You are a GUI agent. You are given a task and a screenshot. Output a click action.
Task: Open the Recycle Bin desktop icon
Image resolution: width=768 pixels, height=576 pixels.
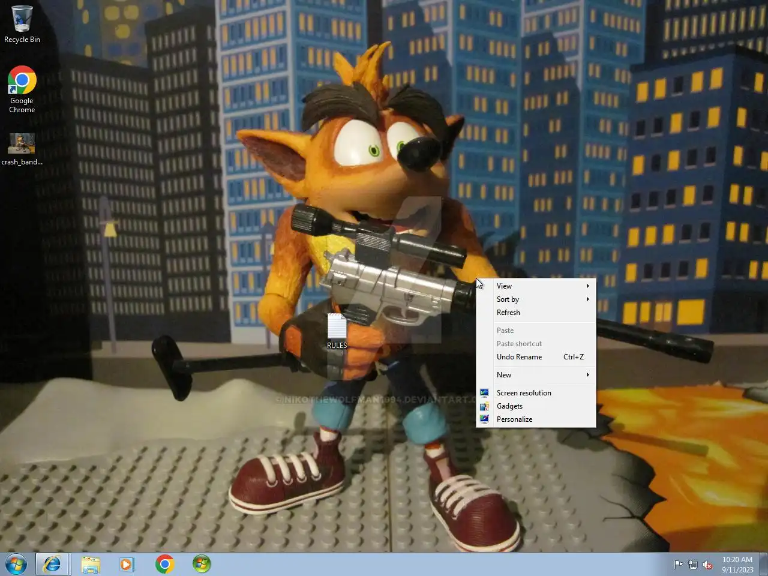click(22, 24)
